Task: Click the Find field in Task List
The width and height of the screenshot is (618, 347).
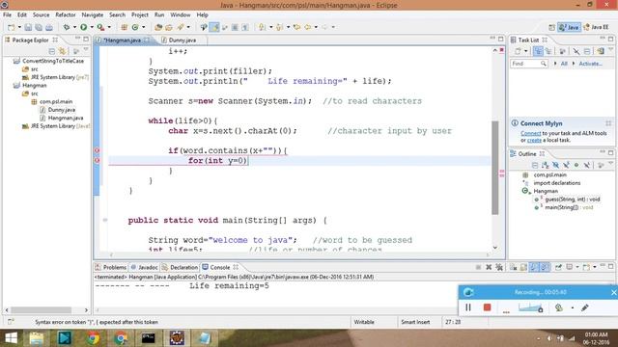Action: 529,64
